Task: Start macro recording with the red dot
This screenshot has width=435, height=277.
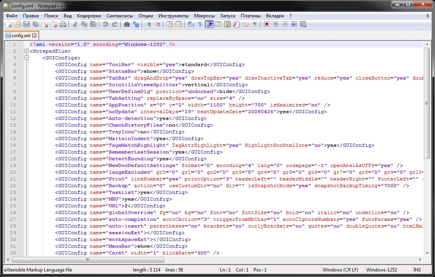Action: 267,25
